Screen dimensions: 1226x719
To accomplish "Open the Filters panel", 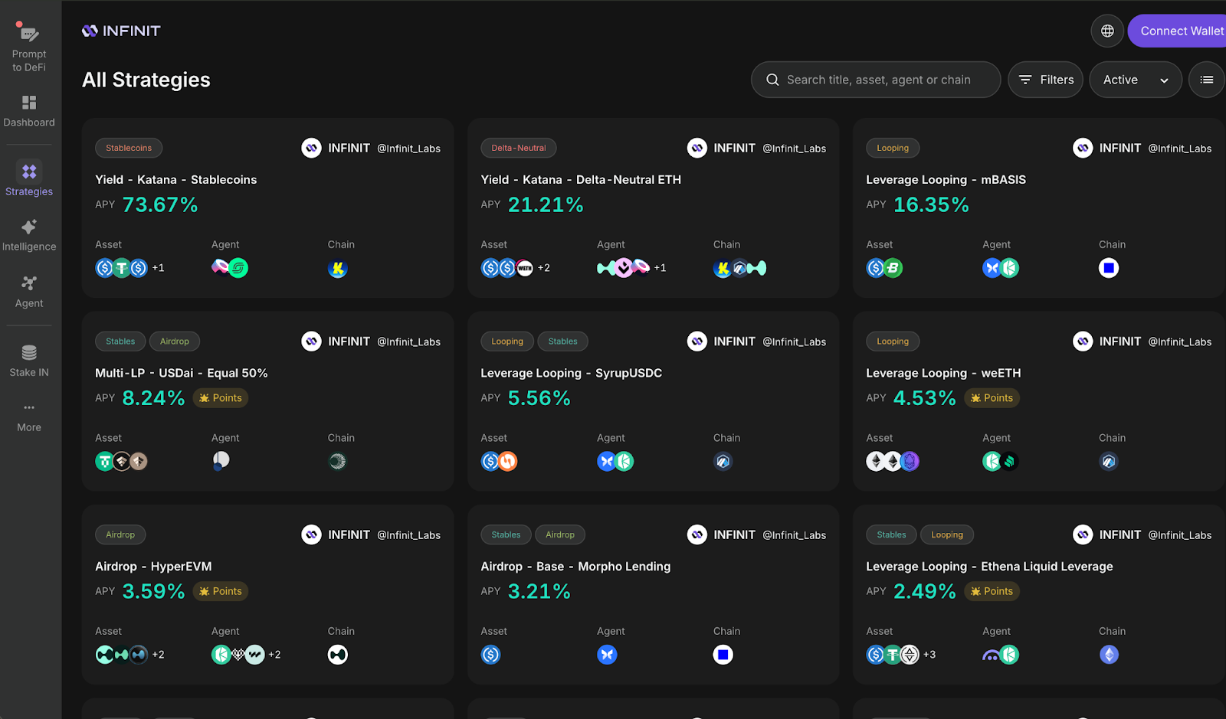I will click(1045, 80).
